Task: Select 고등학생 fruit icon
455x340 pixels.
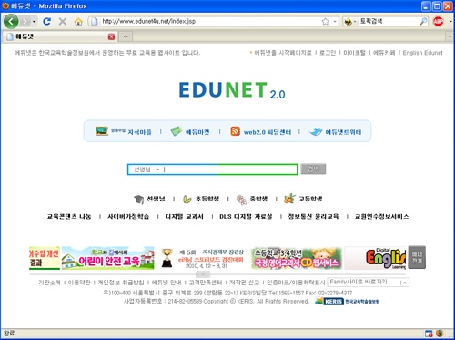Action: point(289,199)
